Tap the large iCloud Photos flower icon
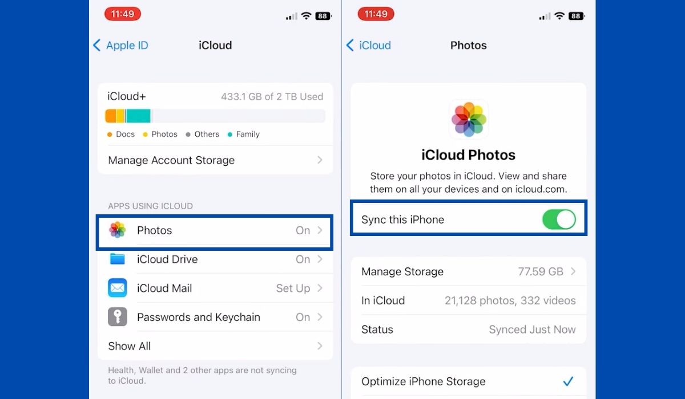 pos(469,120)
